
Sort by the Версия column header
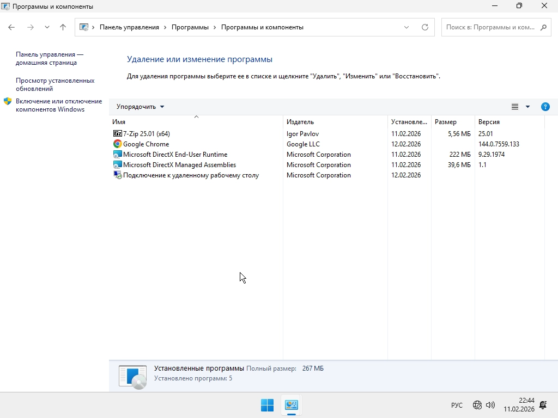click(x=510, y=122)
